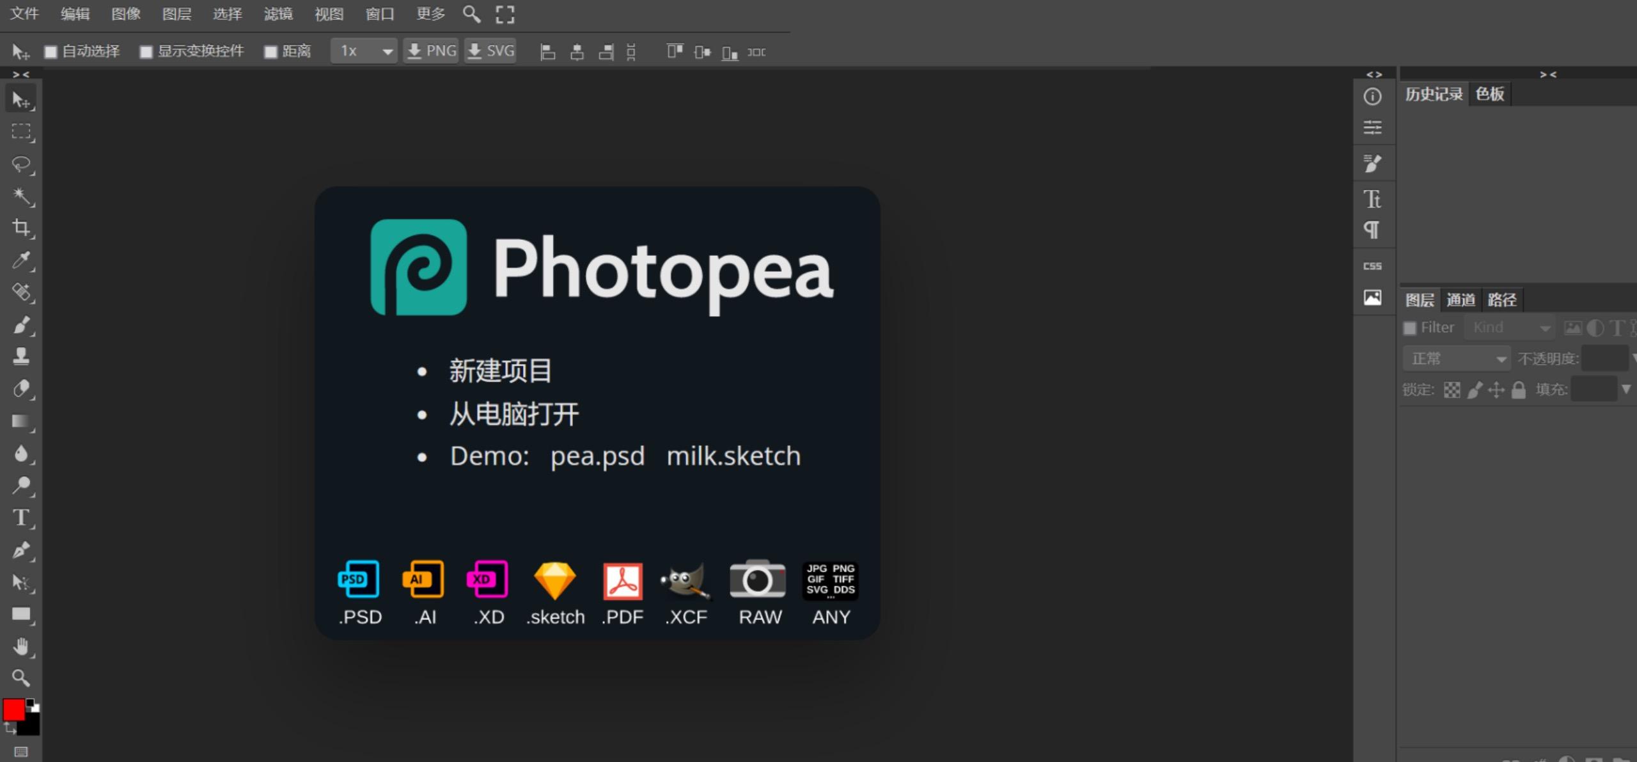Image resolution: width=1637 pixels, height=762 pixels.
Task: Toggle quick mask mode icon
Action: coord(21,752)
